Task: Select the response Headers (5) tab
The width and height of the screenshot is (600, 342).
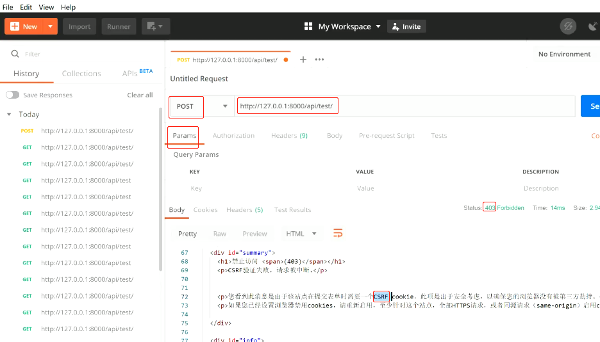Action: (x=245, y=210)
